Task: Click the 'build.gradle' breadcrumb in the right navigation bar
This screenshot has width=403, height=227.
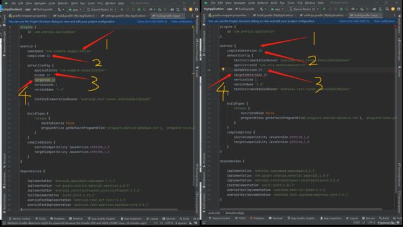Action: click(x=244, y=9)
